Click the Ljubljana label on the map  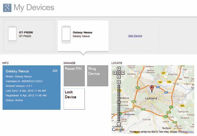(x=151, y=98)
